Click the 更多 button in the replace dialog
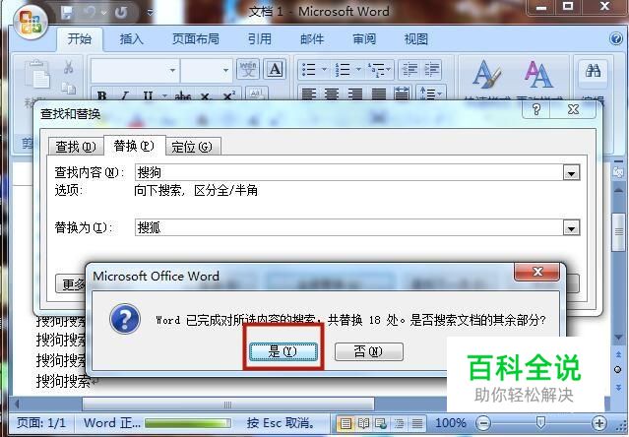 71,283
